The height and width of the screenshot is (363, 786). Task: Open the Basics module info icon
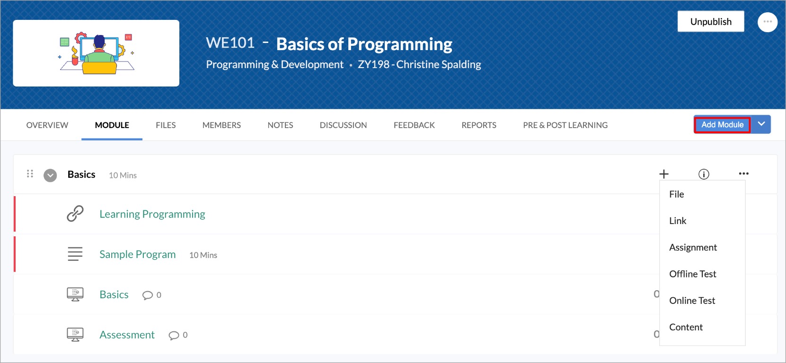(704, 174)
